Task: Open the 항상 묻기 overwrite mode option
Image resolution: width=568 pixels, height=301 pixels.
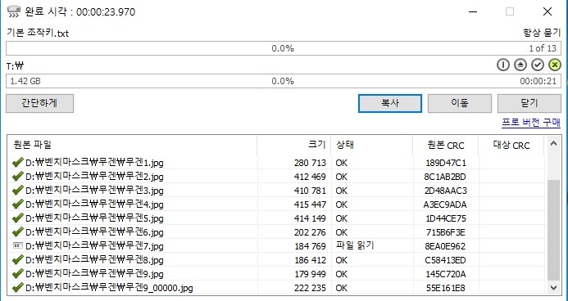Action: [x=542, y=33]
